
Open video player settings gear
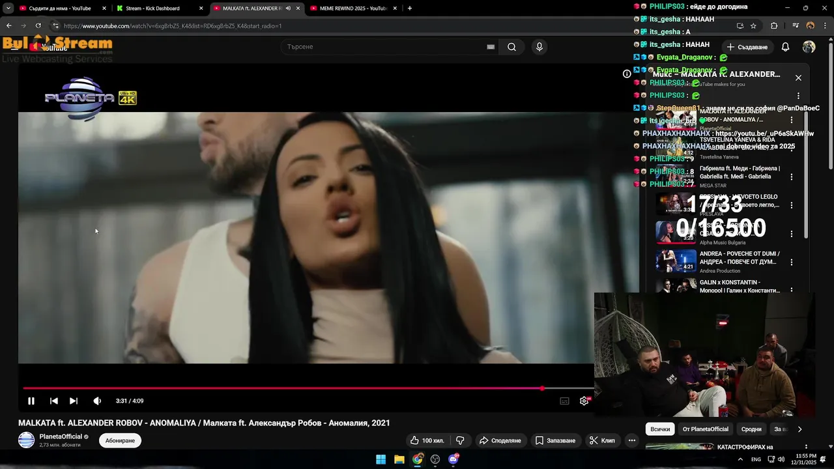point(584,401)
